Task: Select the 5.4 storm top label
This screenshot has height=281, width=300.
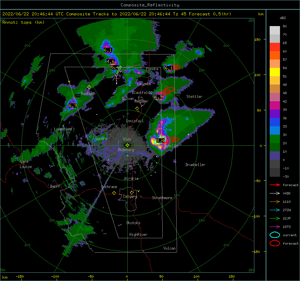Action: pyautogui.click(x=115, y=67)
